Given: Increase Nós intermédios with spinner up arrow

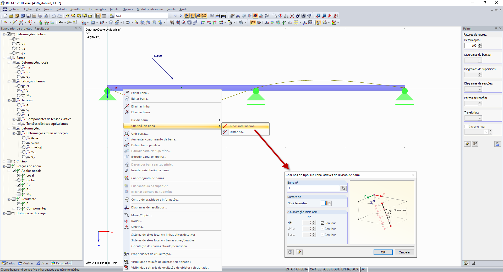Looking at the screenshot, I should point(329,202).
